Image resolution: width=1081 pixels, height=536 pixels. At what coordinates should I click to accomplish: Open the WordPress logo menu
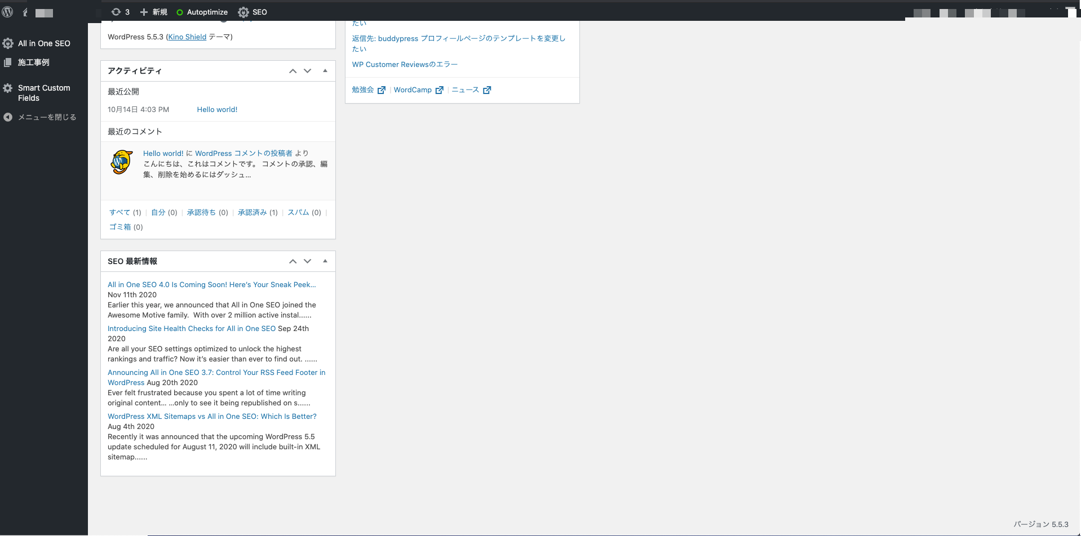pos(7,12)
